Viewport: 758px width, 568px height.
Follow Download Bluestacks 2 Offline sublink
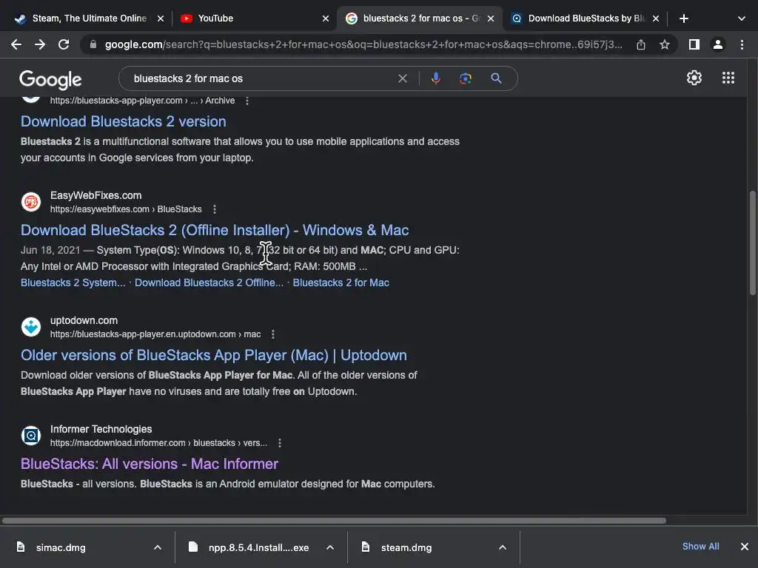click(209, 283)
